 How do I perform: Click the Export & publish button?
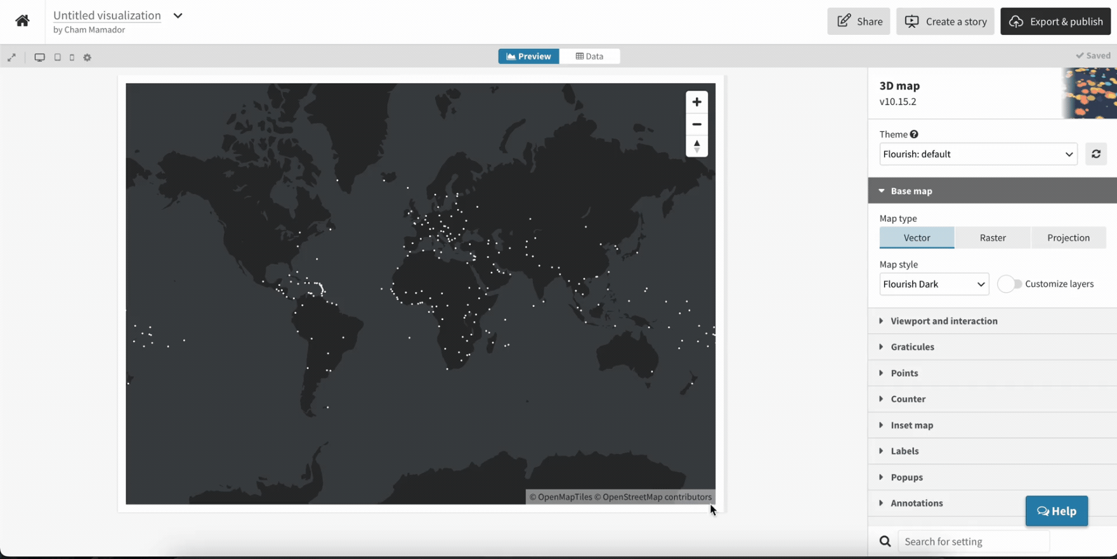click(1055, 22)
